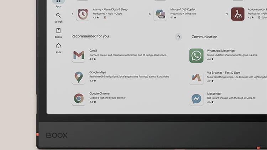
Task: Expand Recommended for you with arrow
Action: point(178,37)
